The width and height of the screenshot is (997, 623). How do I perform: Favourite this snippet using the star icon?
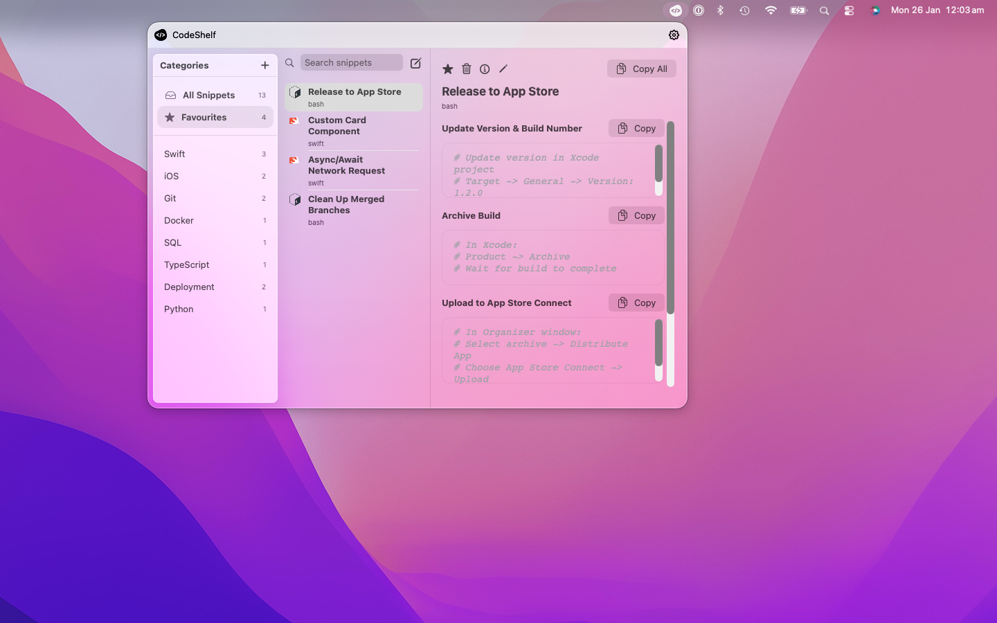click(447, 69)
